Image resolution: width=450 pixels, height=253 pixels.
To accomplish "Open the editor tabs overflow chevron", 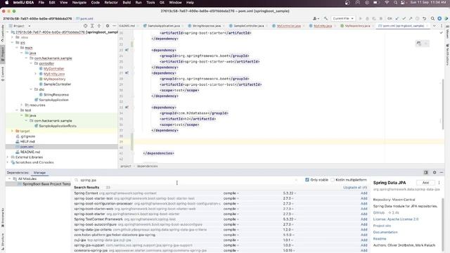I will [x=435, y=26].
